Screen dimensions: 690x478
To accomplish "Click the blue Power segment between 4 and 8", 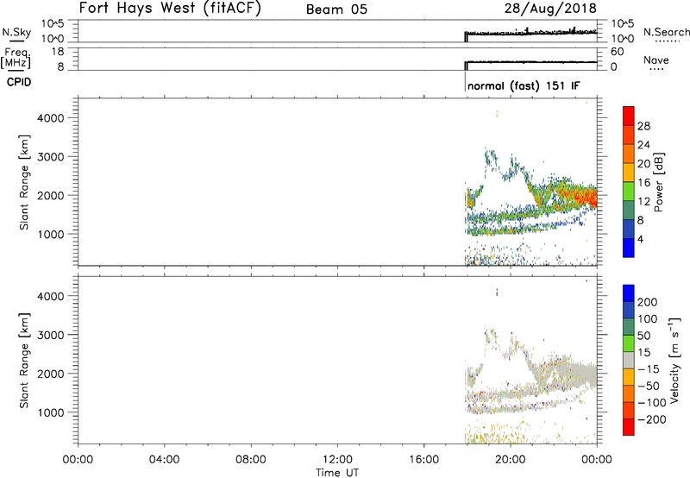I will click(x=629, y=230).
